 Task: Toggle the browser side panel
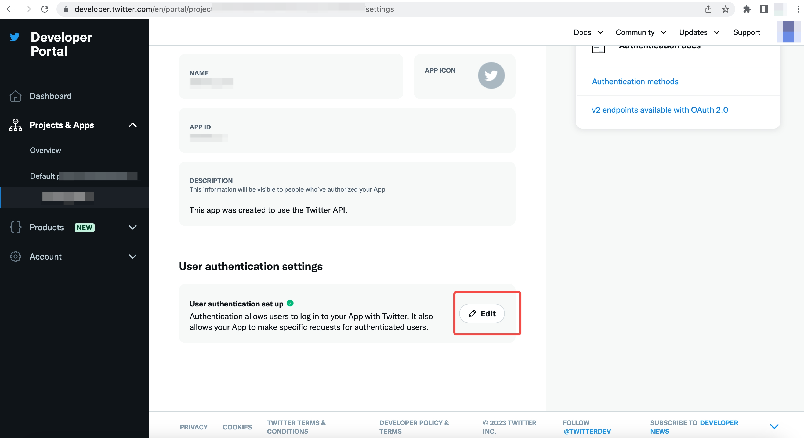[764, 9]
